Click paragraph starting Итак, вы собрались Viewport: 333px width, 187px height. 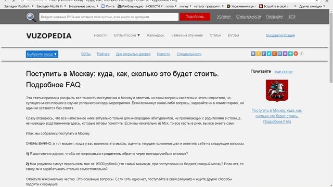(58, 133)
